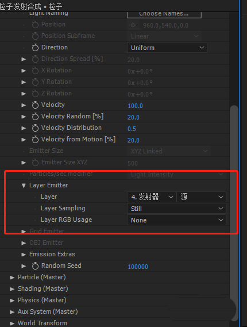
Task: Select the Emitter Size label
Action: [47, 151]
